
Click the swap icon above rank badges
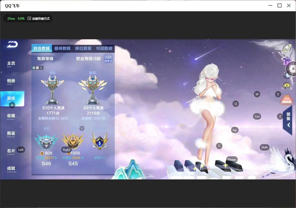click(x=82, y=128)
